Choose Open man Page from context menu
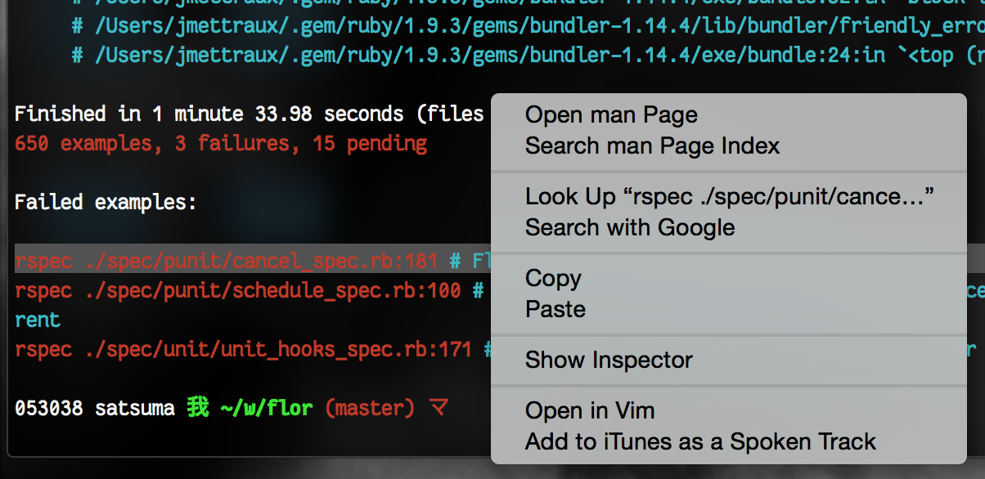This screenshot has height=479, width=985. point(610,115)
